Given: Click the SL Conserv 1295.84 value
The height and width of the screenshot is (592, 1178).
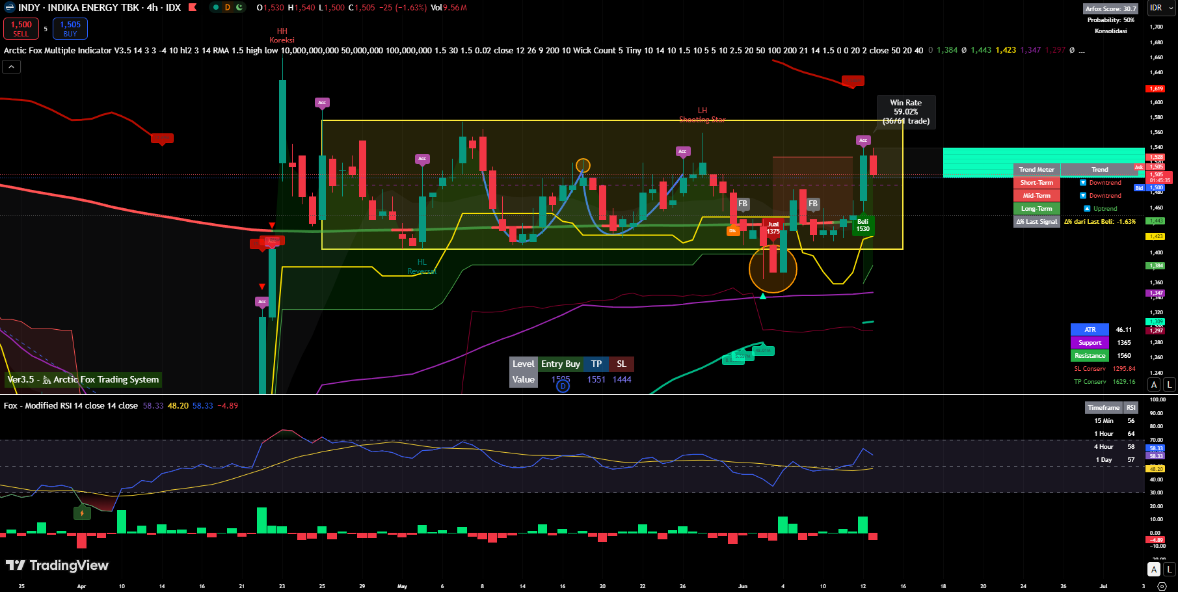Looking at the screenshot, I should point(1124,369).
